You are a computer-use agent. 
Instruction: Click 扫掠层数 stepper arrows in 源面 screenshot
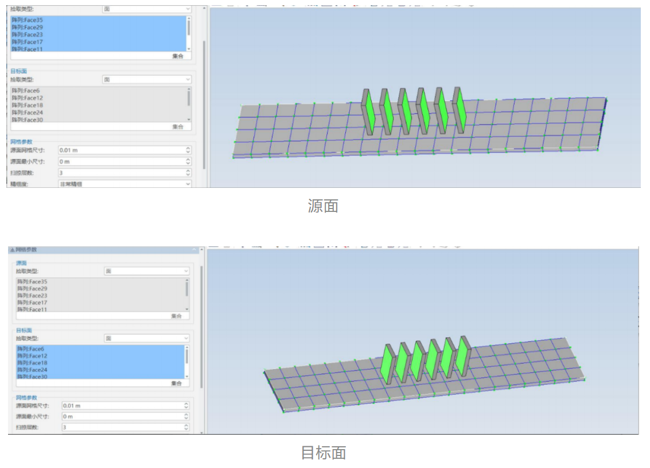point(188,172)
